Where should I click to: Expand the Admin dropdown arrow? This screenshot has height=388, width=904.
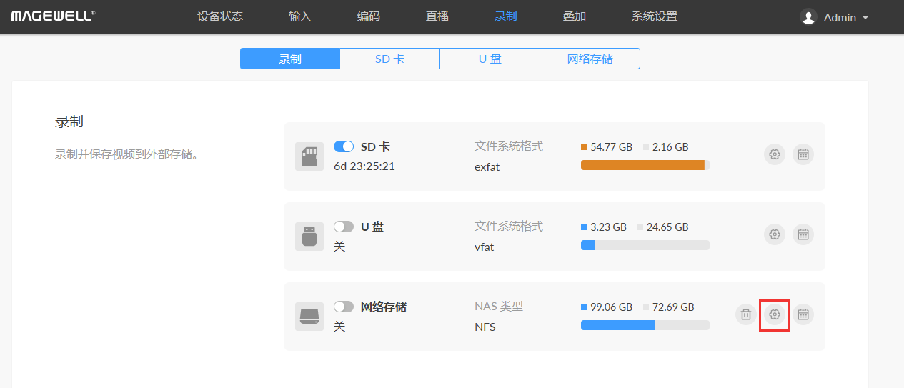tap(865, 17)
